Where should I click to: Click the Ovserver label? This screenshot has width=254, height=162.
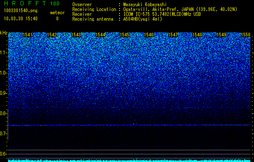(x=82, y=4)
